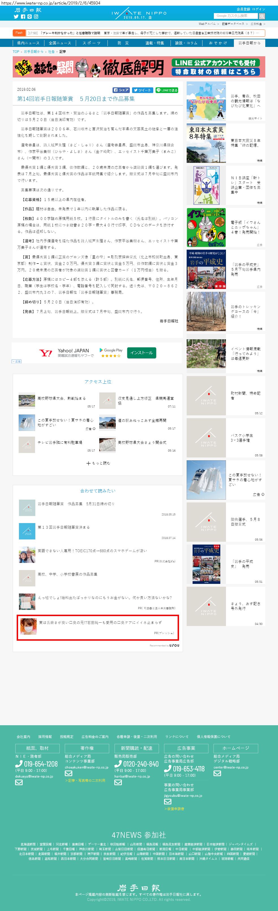Focus the Google カスタム検索 field

point(236,16)
